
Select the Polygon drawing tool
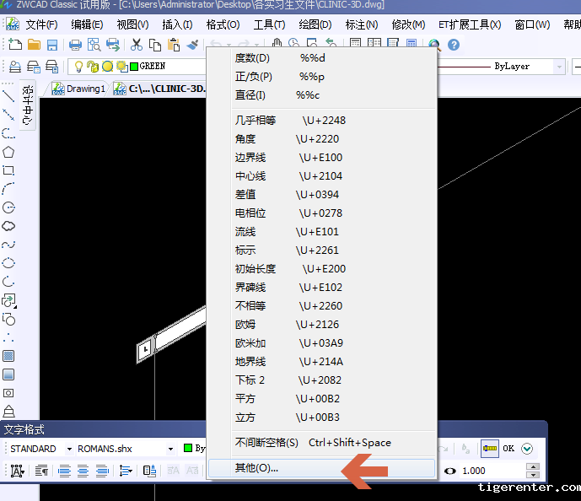coord(8,152)
